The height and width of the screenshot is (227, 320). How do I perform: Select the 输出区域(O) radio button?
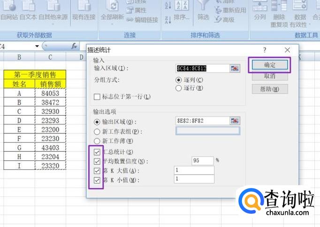[x=97, y=122]
